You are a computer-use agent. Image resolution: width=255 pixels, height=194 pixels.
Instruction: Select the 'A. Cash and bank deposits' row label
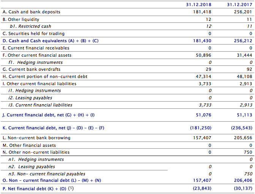(31, 12)
